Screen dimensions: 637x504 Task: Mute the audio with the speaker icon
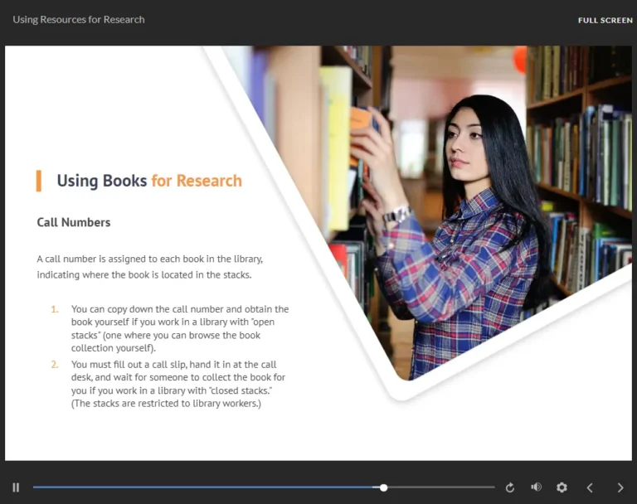(x=537, y=487)
